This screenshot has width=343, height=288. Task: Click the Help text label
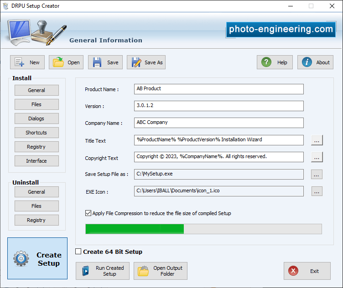pos(282,62)
